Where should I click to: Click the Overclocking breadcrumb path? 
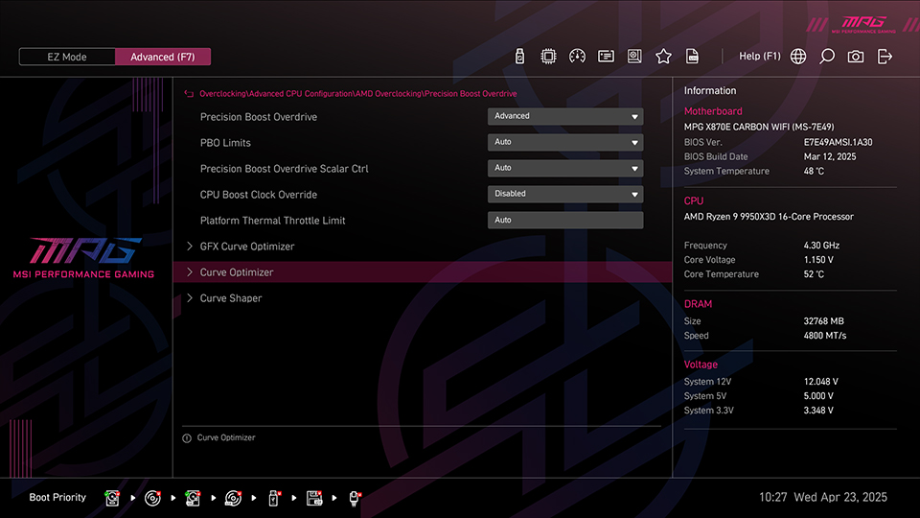coord(357,94)
